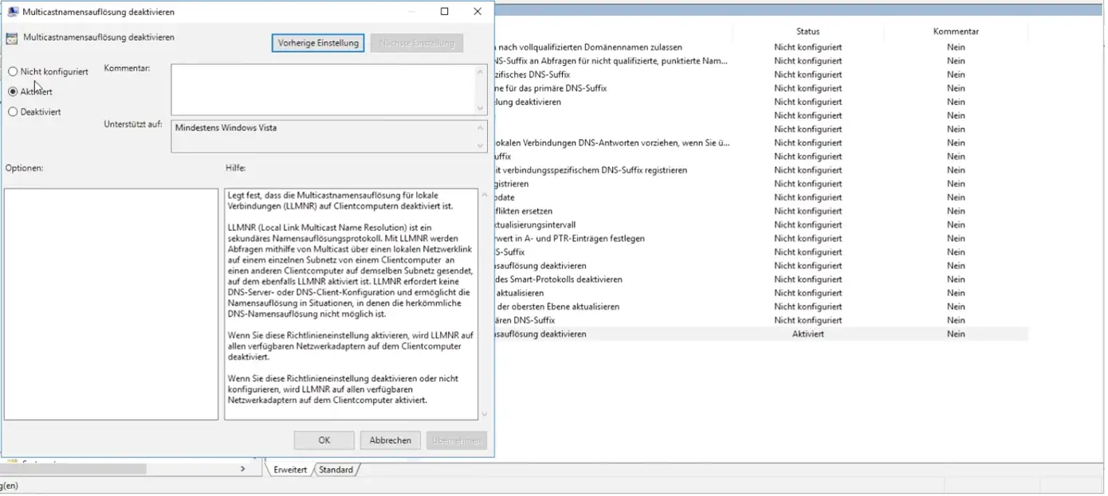The height and width of the screenshot is (496, 1108).
Task: Click the Hilfe description text area
Action: (351, 304)
